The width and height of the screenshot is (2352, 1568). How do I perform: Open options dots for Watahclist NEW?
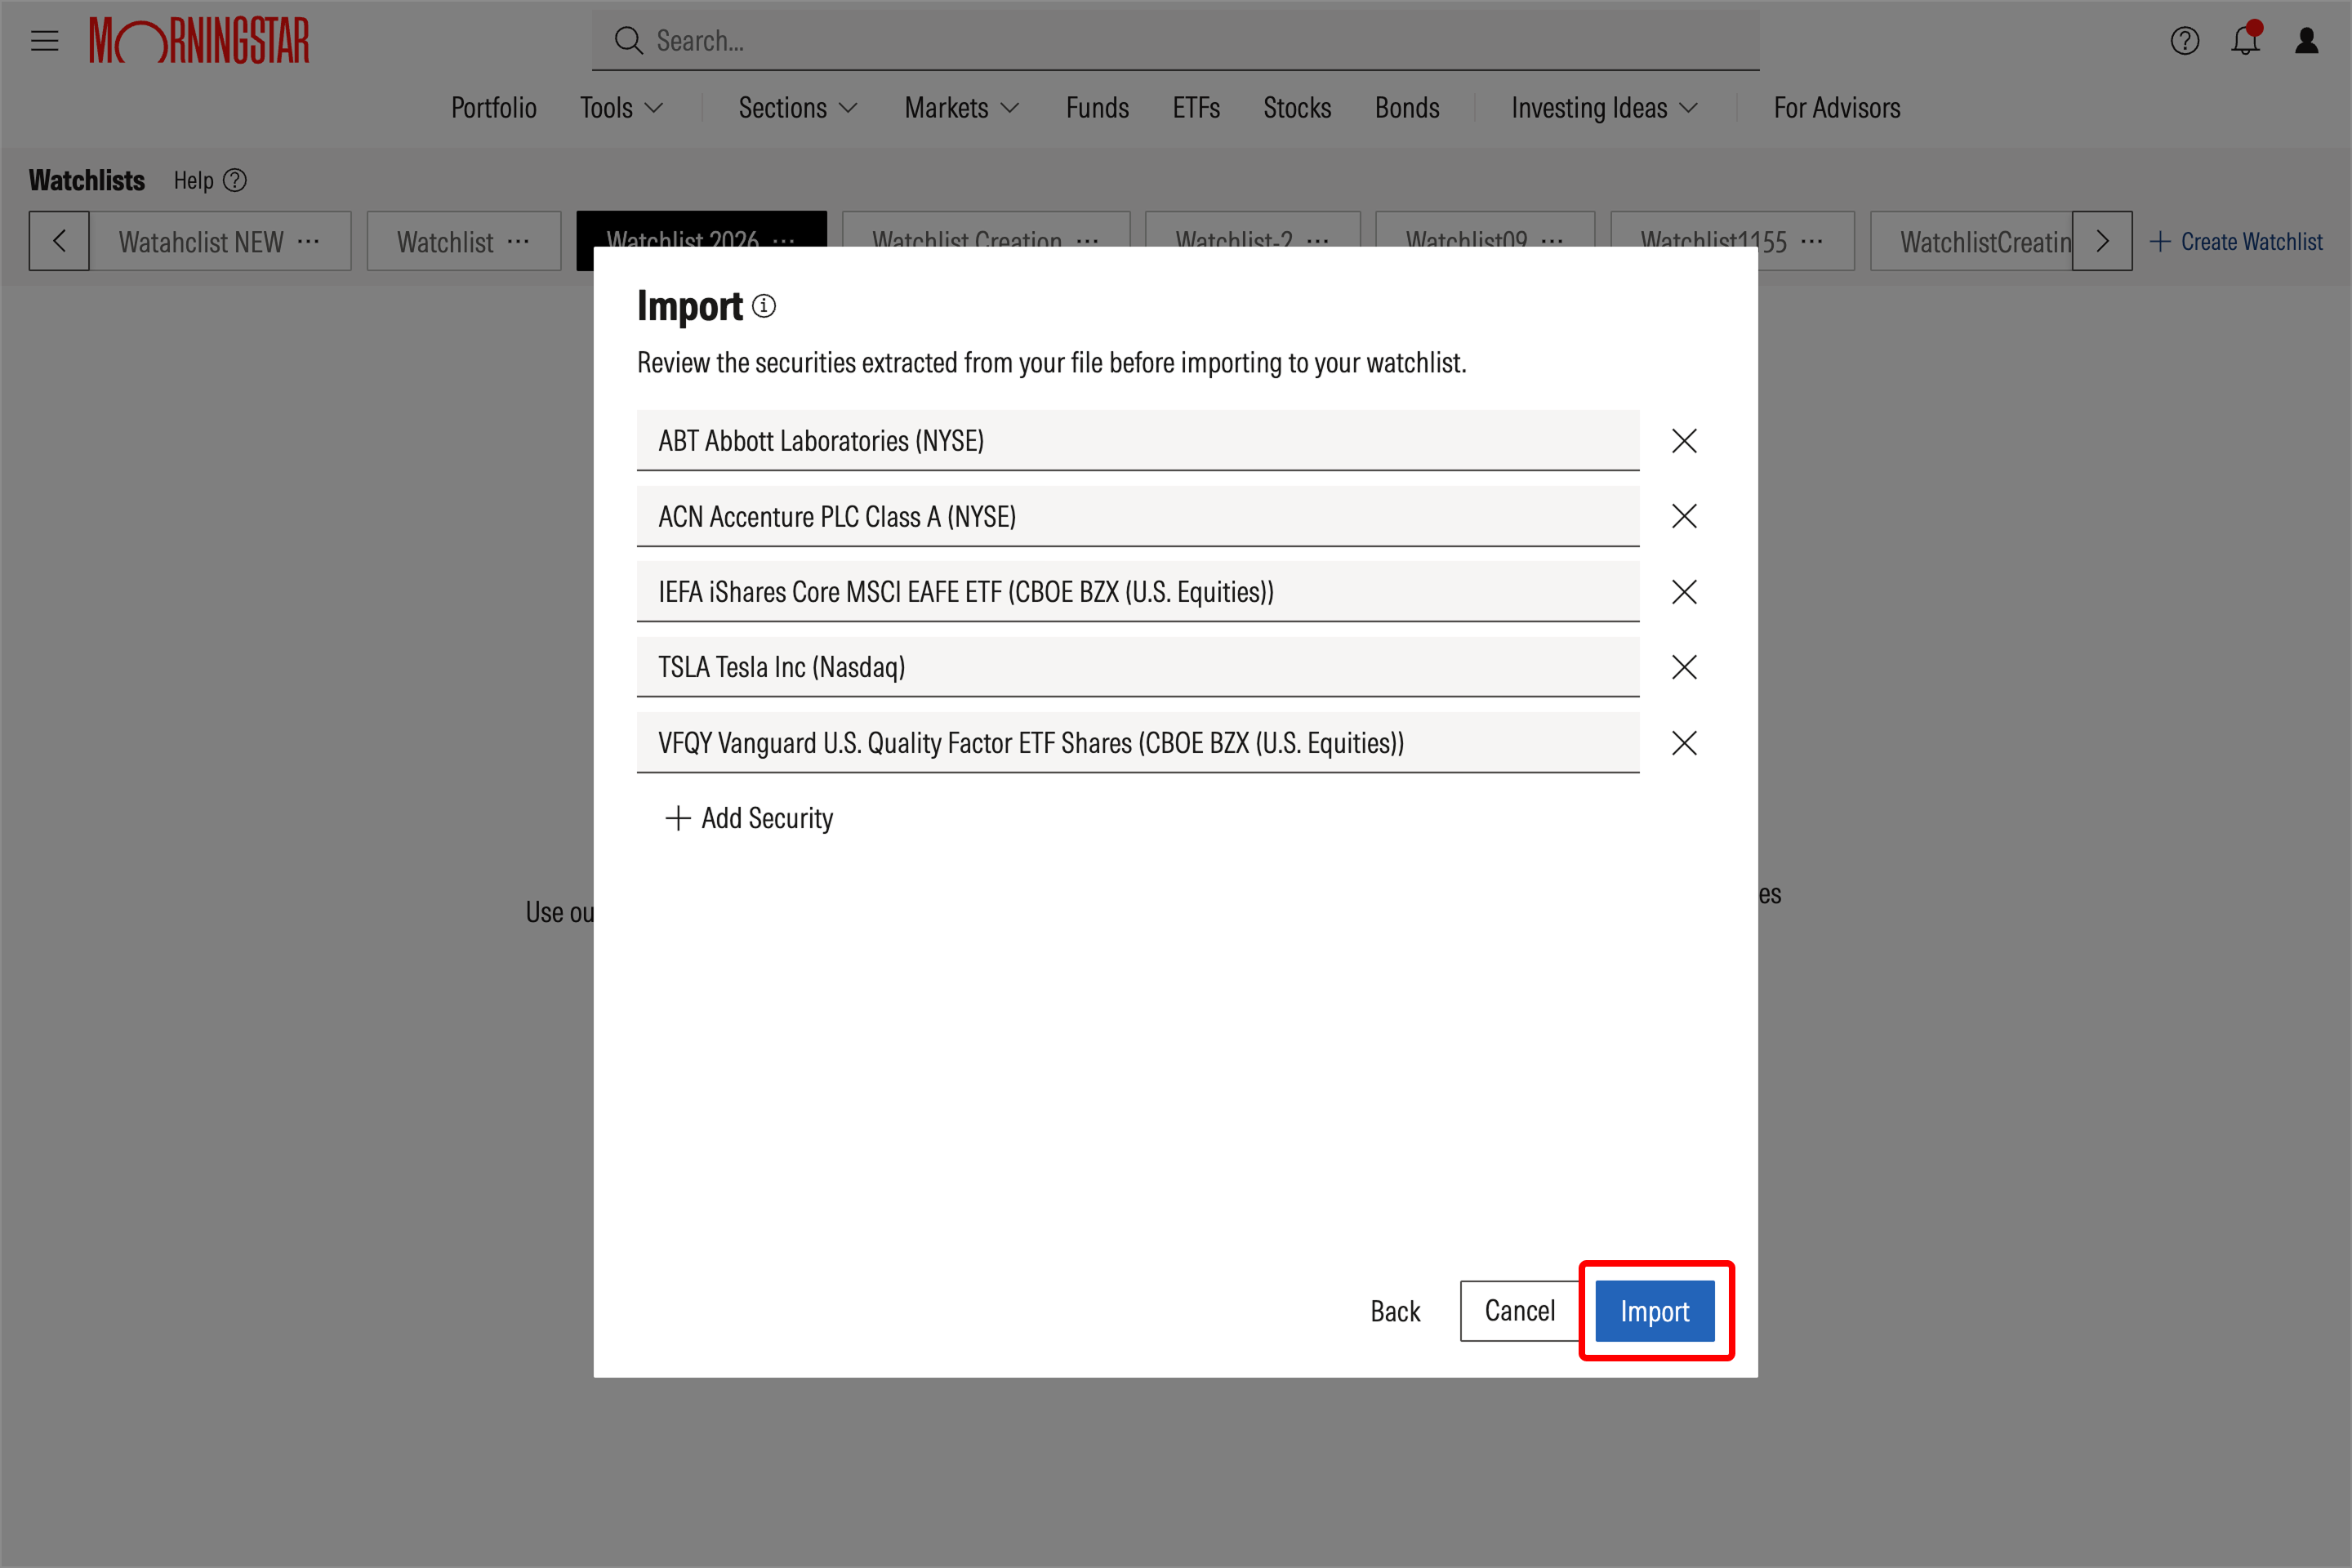[x=308, y=241]
